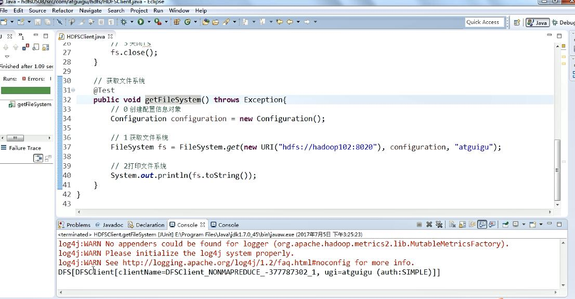Click the Open Perspective icon

[517, 22]
